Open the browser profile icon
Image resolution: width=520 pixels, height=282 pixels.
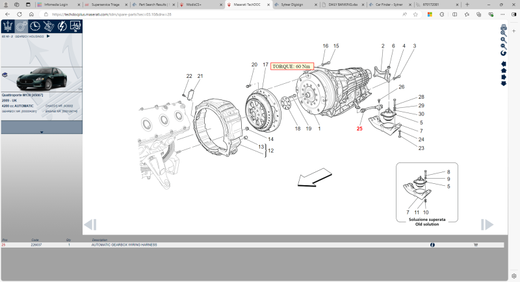pos(6,5)
